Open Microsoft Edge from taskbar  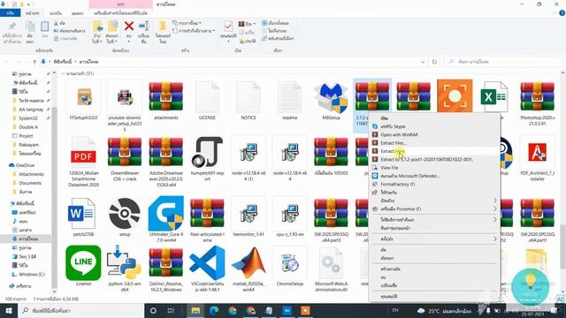click(x=214, y=310)
